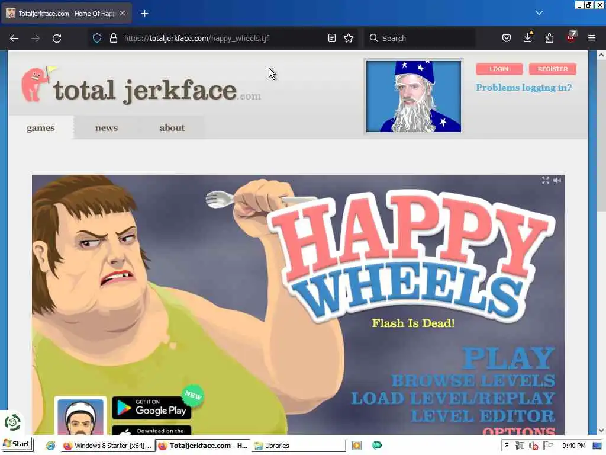Click the Get it on Google Play badge

click(x=151, y=408)
